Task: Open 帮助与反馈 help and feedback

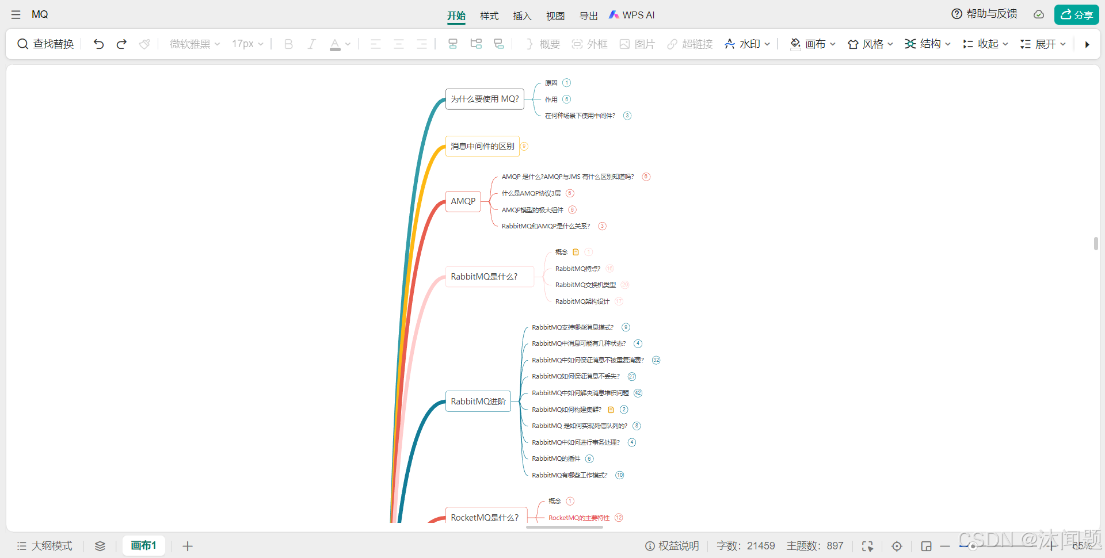Action: pyautogui.click(x=984, y=14)
